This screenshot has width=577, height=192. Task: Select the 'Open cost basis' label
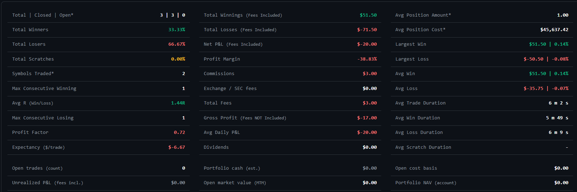click(x=416, y=168)
